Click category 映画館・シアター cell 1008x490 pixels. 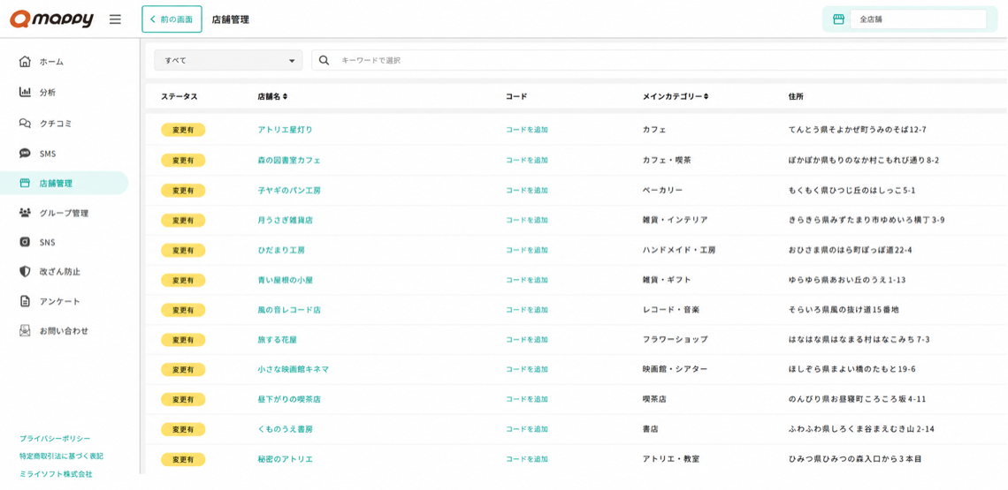pos(675,369)
